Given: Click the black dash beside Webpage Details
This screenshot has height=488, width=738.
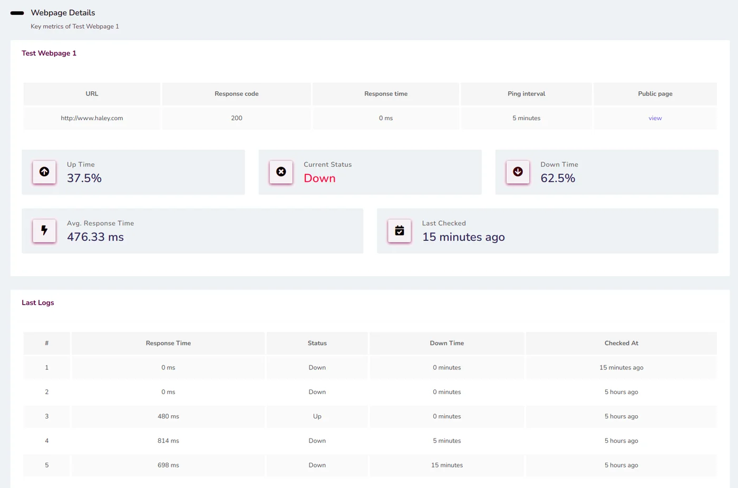Looking at the screenshot, I should (17, 13).
